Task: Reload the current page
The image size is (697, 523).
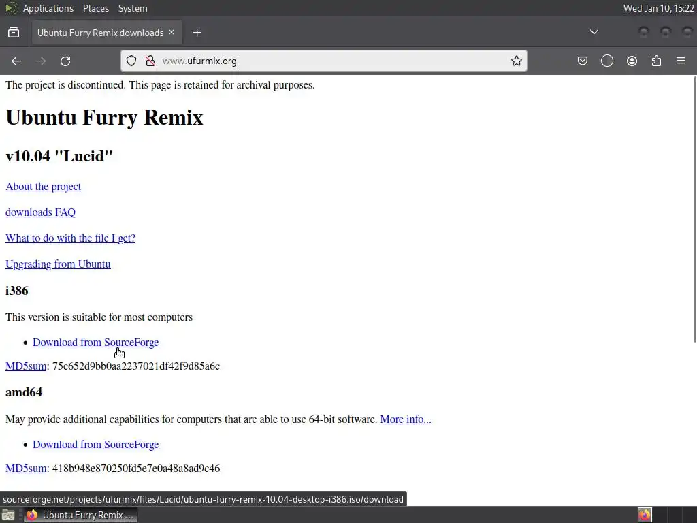Action: click(65, 61)
